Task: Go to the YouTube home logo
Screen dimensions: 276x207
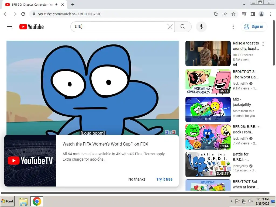Action: click(x=32, y=27)
